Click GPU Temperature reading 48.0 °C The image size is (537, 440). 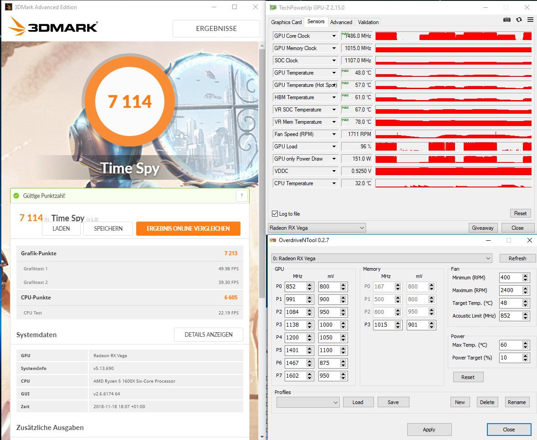pyautogui.click(x=357, y=73)
